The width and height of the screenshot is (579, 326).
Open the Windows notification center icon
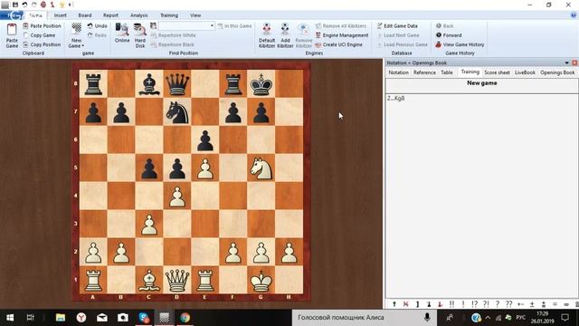point(565,317)
